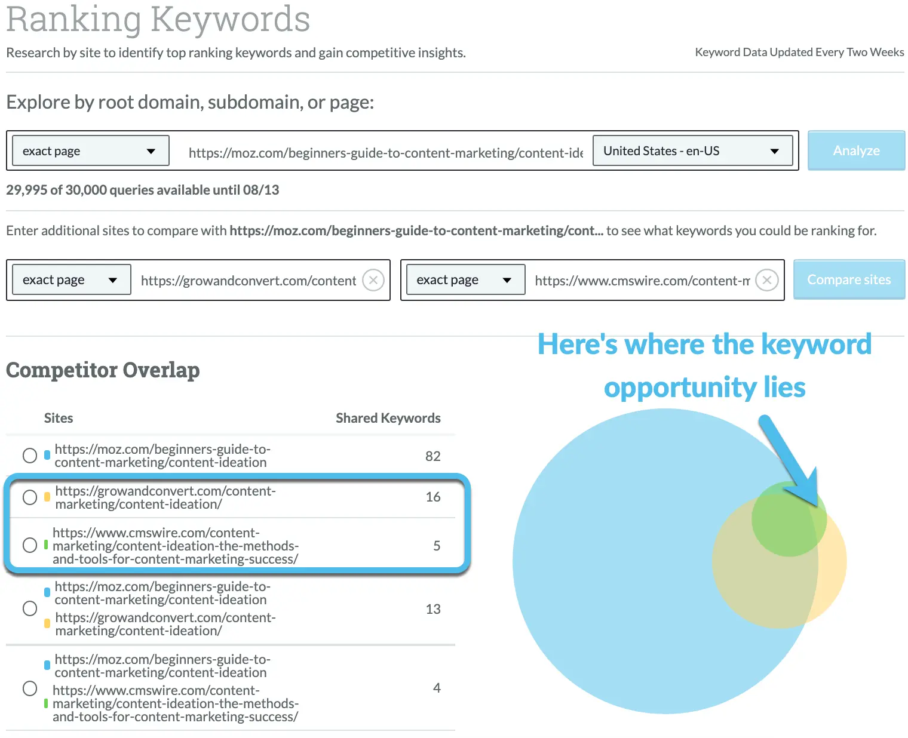Viewport: 908px width, 738px height.
Task: Clear the cmswire.com comparison URL
Action: coord(766,279)
